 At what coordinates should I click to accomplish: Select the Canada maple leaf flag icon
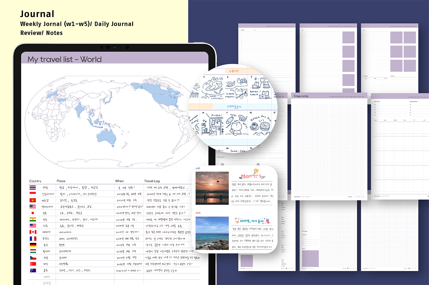(x=33, y=232)
